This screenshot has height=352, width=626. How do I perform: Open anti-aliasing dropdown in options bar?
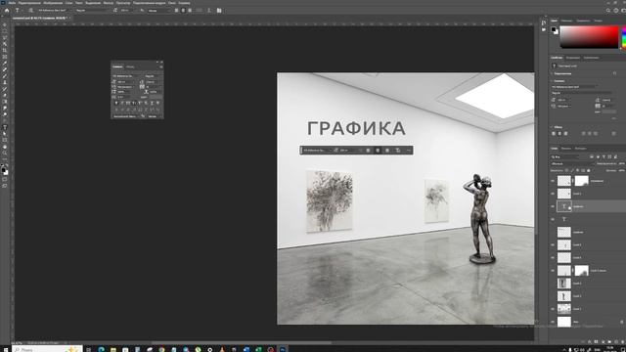[x=158, y=11]
